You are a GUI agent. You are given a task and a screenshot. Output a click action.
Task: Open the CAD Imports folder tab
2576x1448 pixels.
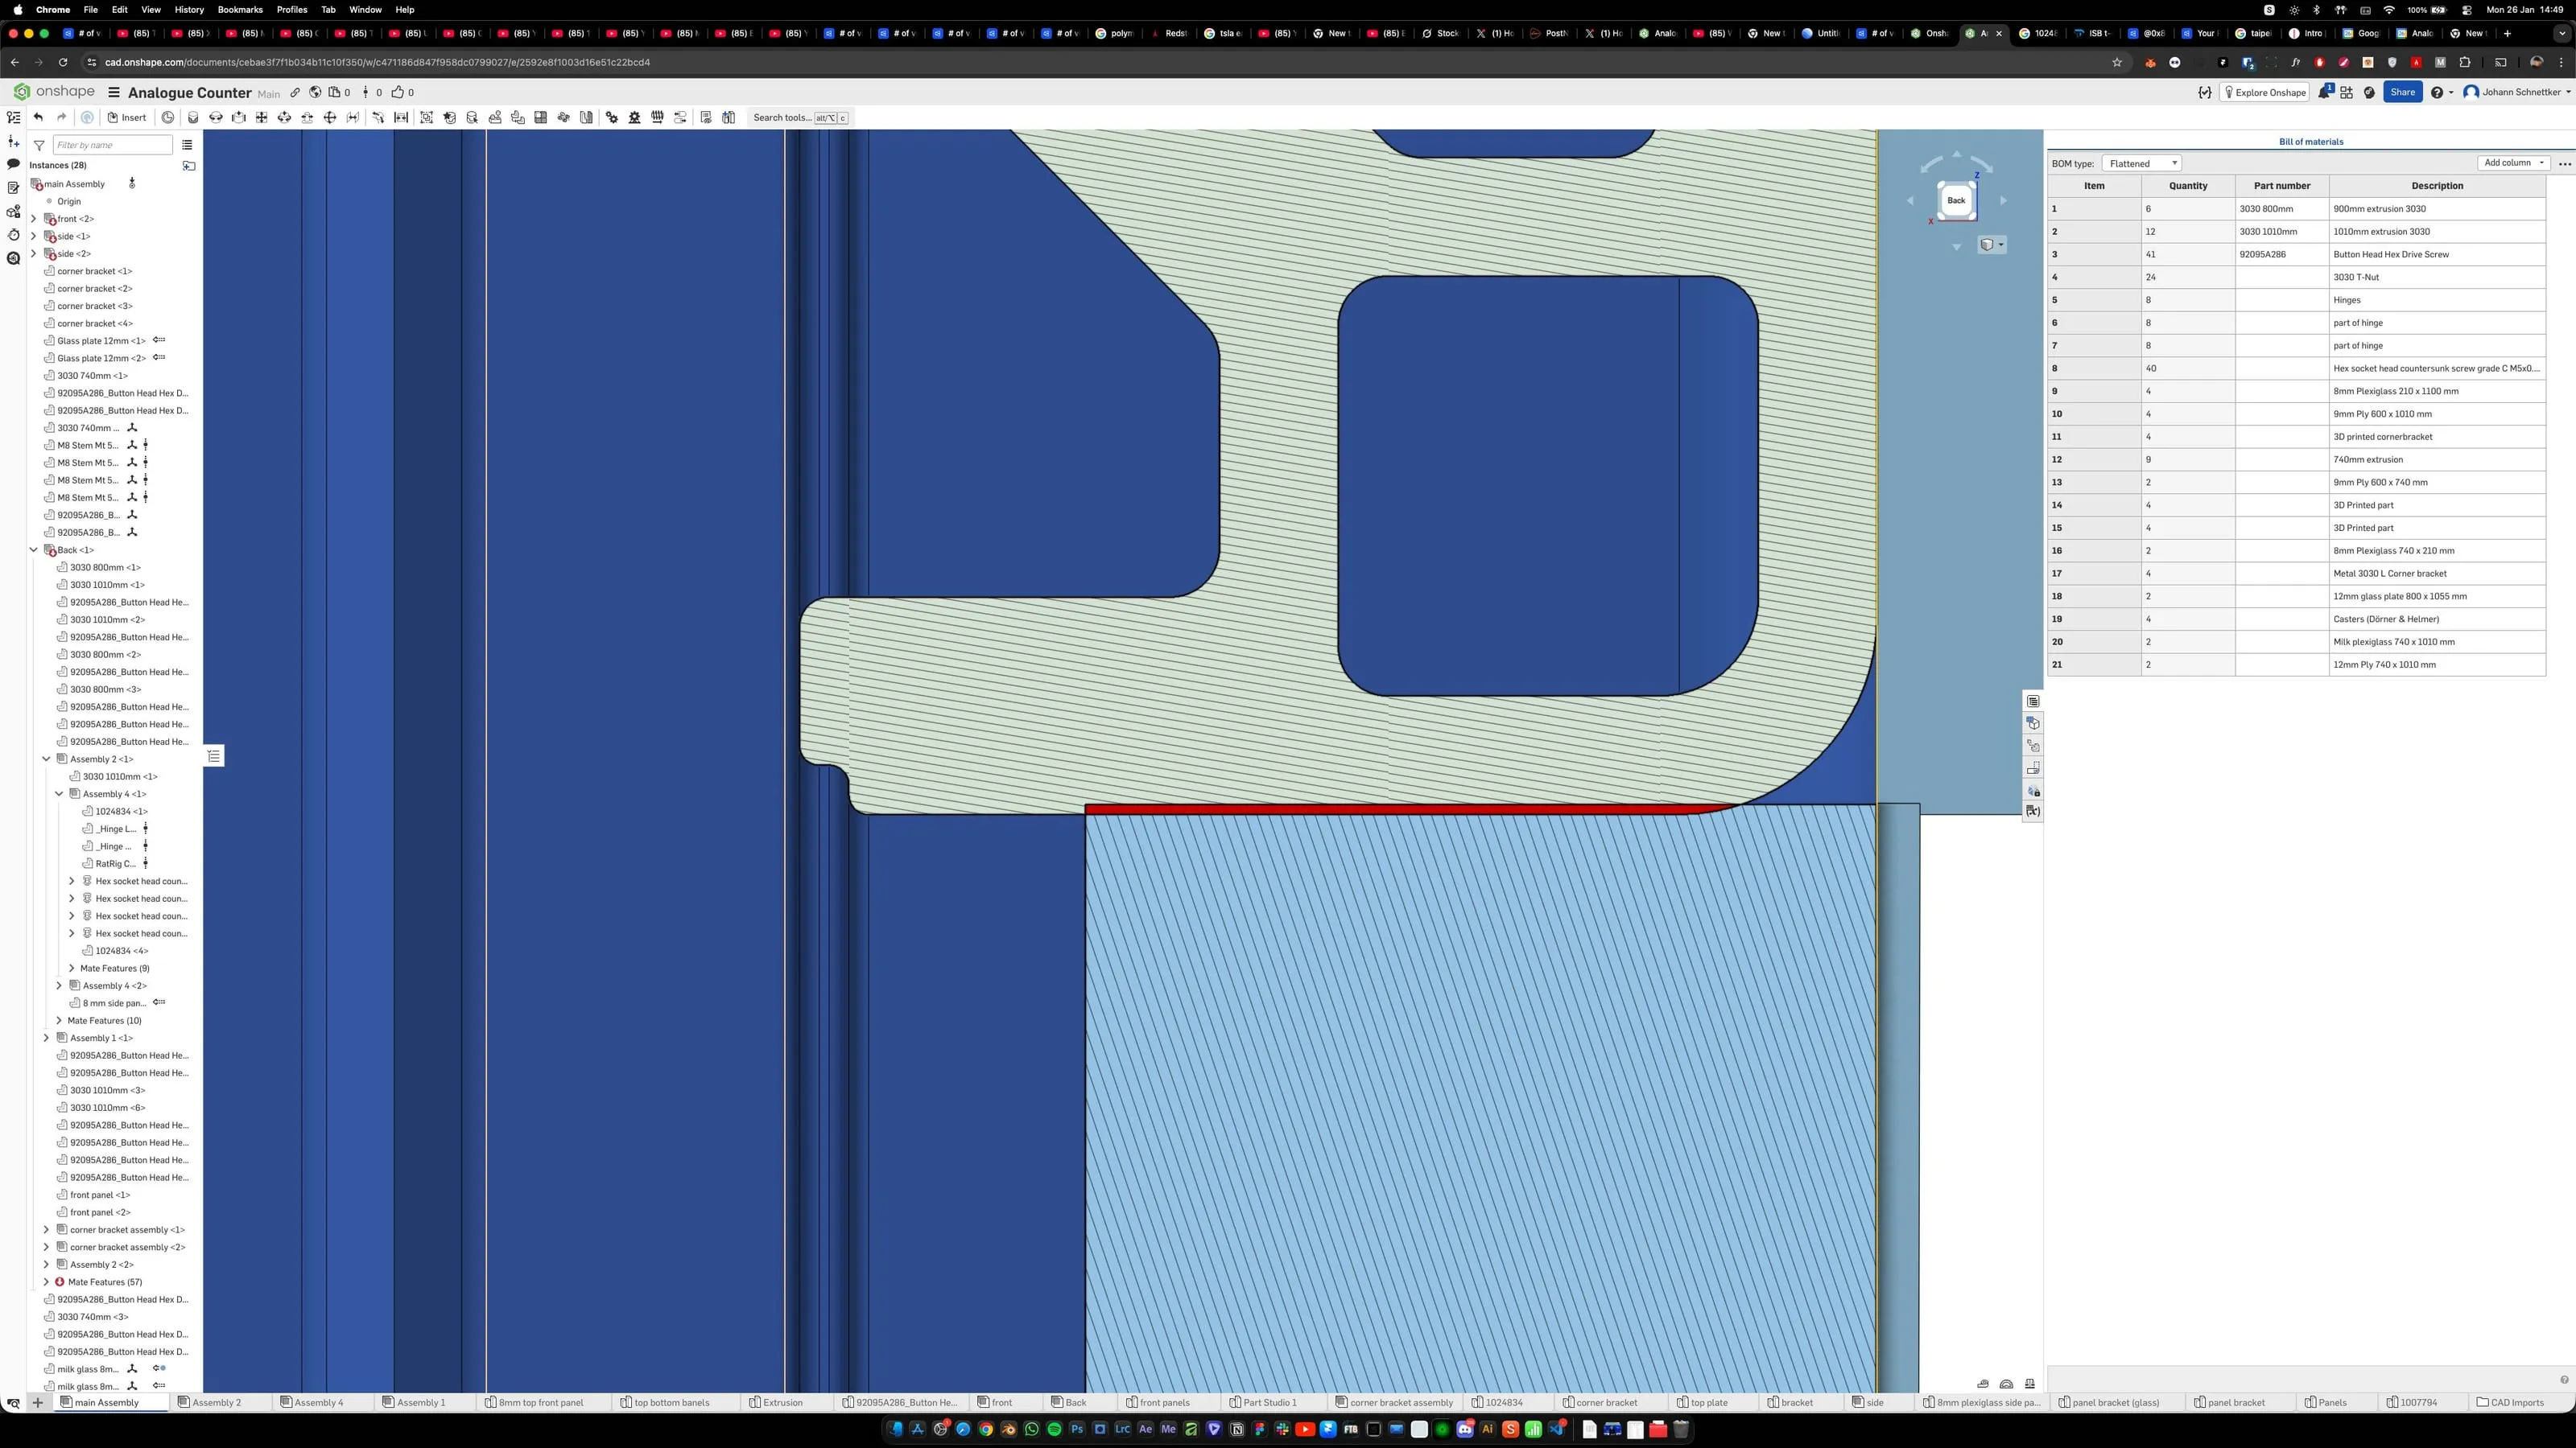2510,1402
